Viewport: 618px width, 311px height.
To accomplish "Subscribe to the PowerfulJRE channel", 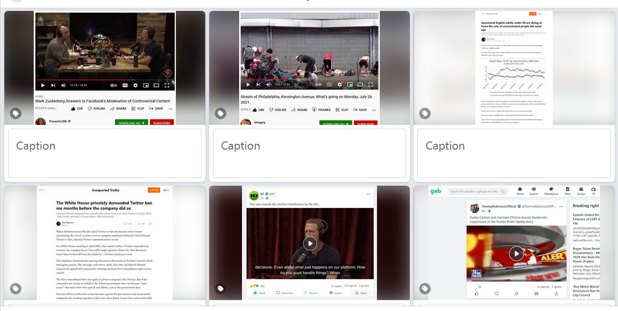I will click(x=162, y=123).
